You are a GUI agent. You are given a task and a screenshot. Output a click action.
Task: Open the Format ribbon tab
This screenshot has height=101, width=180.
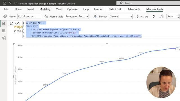(98, 9)
